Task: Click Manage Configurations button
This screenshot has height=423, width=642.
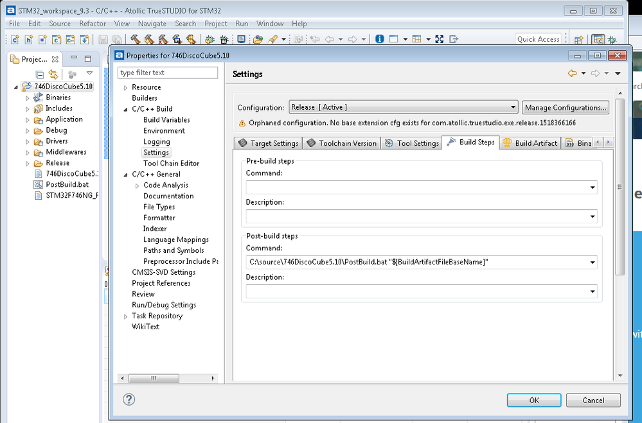Action: click(566, 108)
